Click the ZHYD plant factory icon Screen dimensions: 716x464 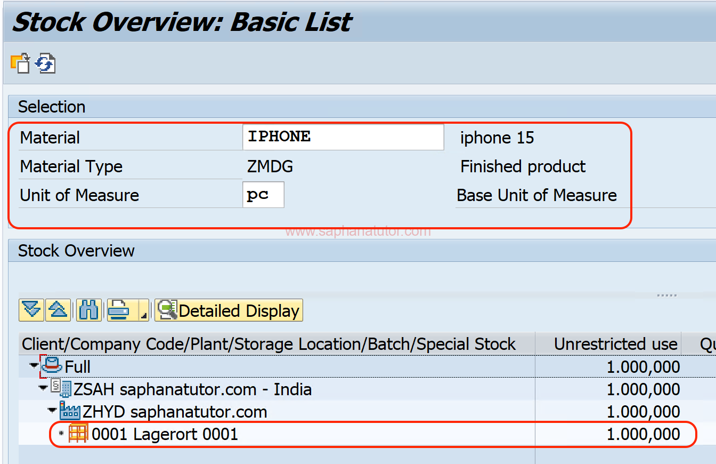click(x=70, y=411)
